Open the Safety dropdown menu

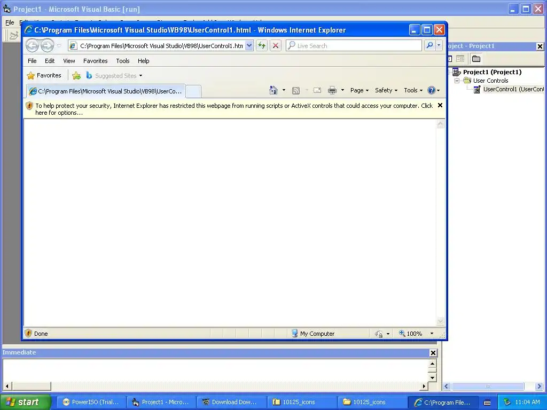click(x=386, y=90)
